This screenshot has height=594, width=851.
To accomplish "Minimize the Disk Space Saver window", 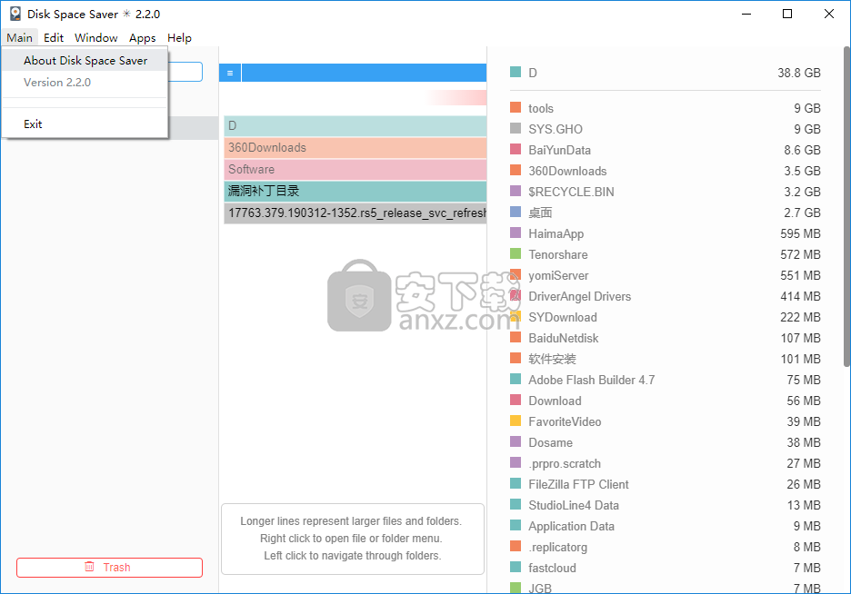I will (746, 15).
